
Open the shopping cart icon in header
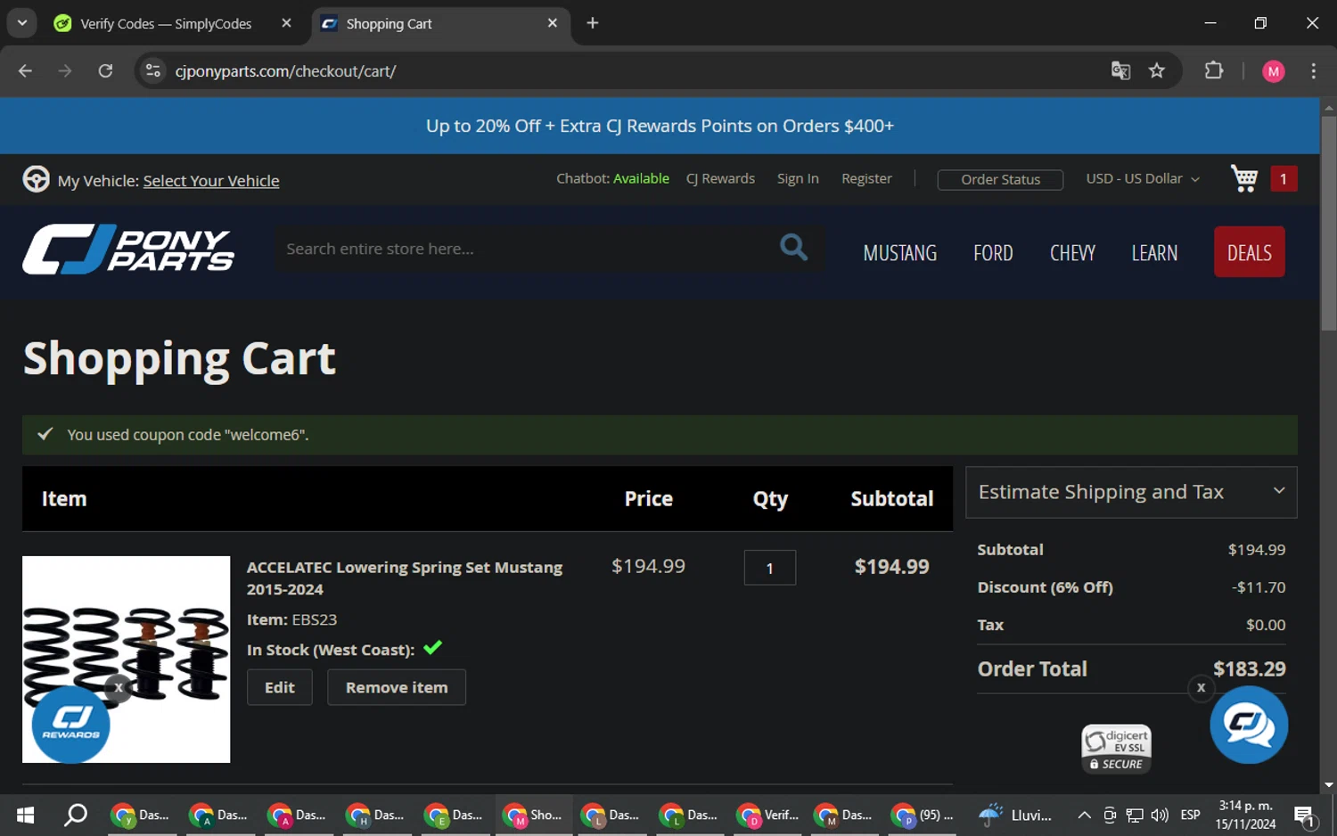pyautogui.click(x=1244, y=178)
